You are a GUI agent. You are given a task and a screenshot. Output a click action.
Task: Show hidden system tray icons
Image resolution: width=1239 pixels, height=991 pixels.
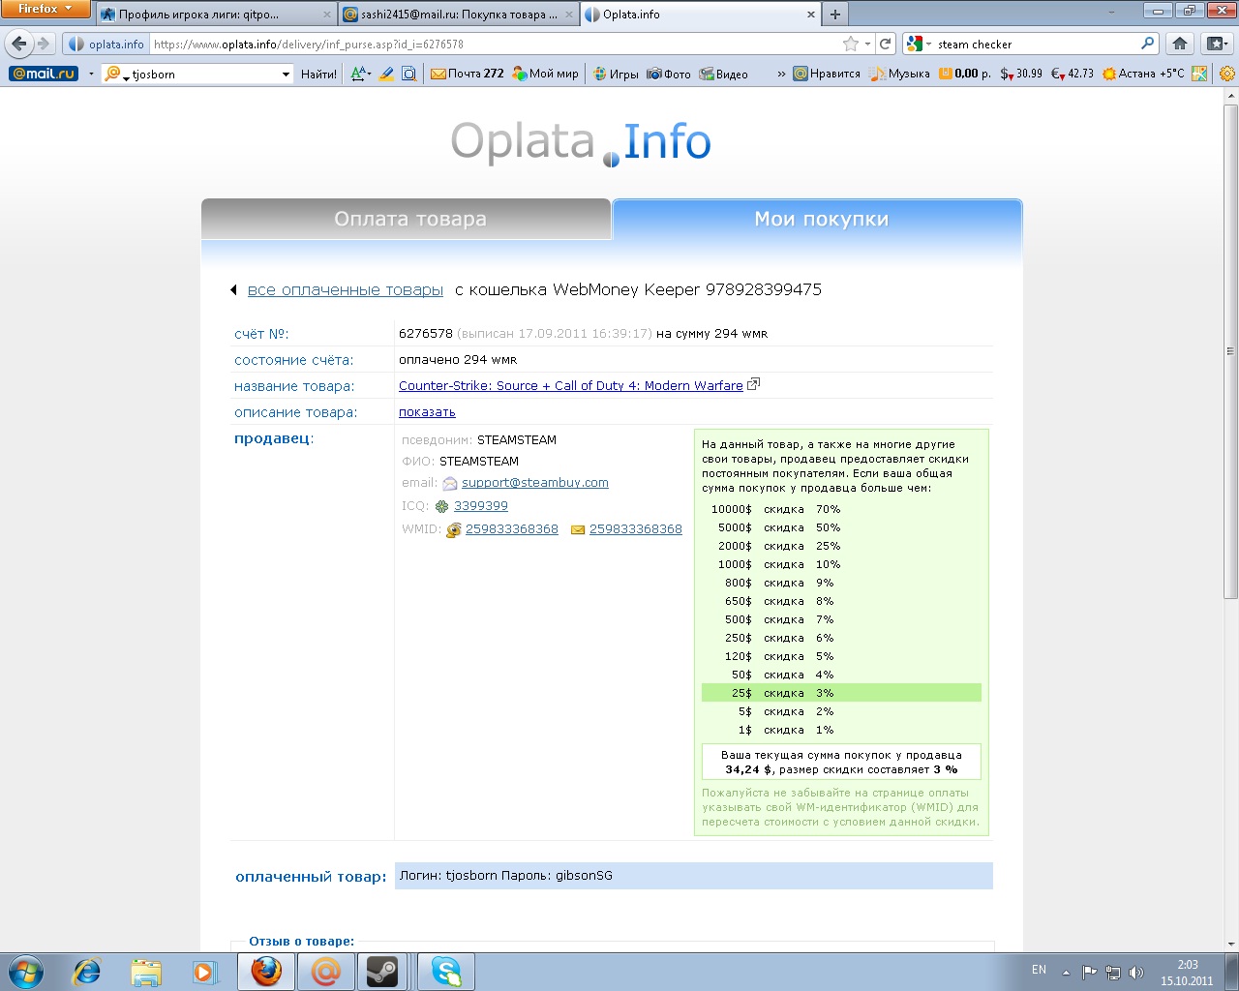(x=1066, y=972)
